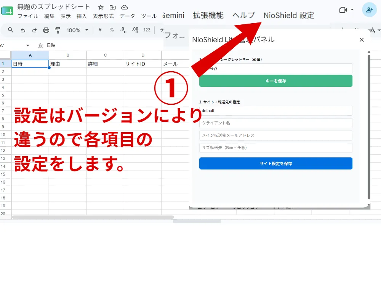Format as percent

(x=112, y=30)
